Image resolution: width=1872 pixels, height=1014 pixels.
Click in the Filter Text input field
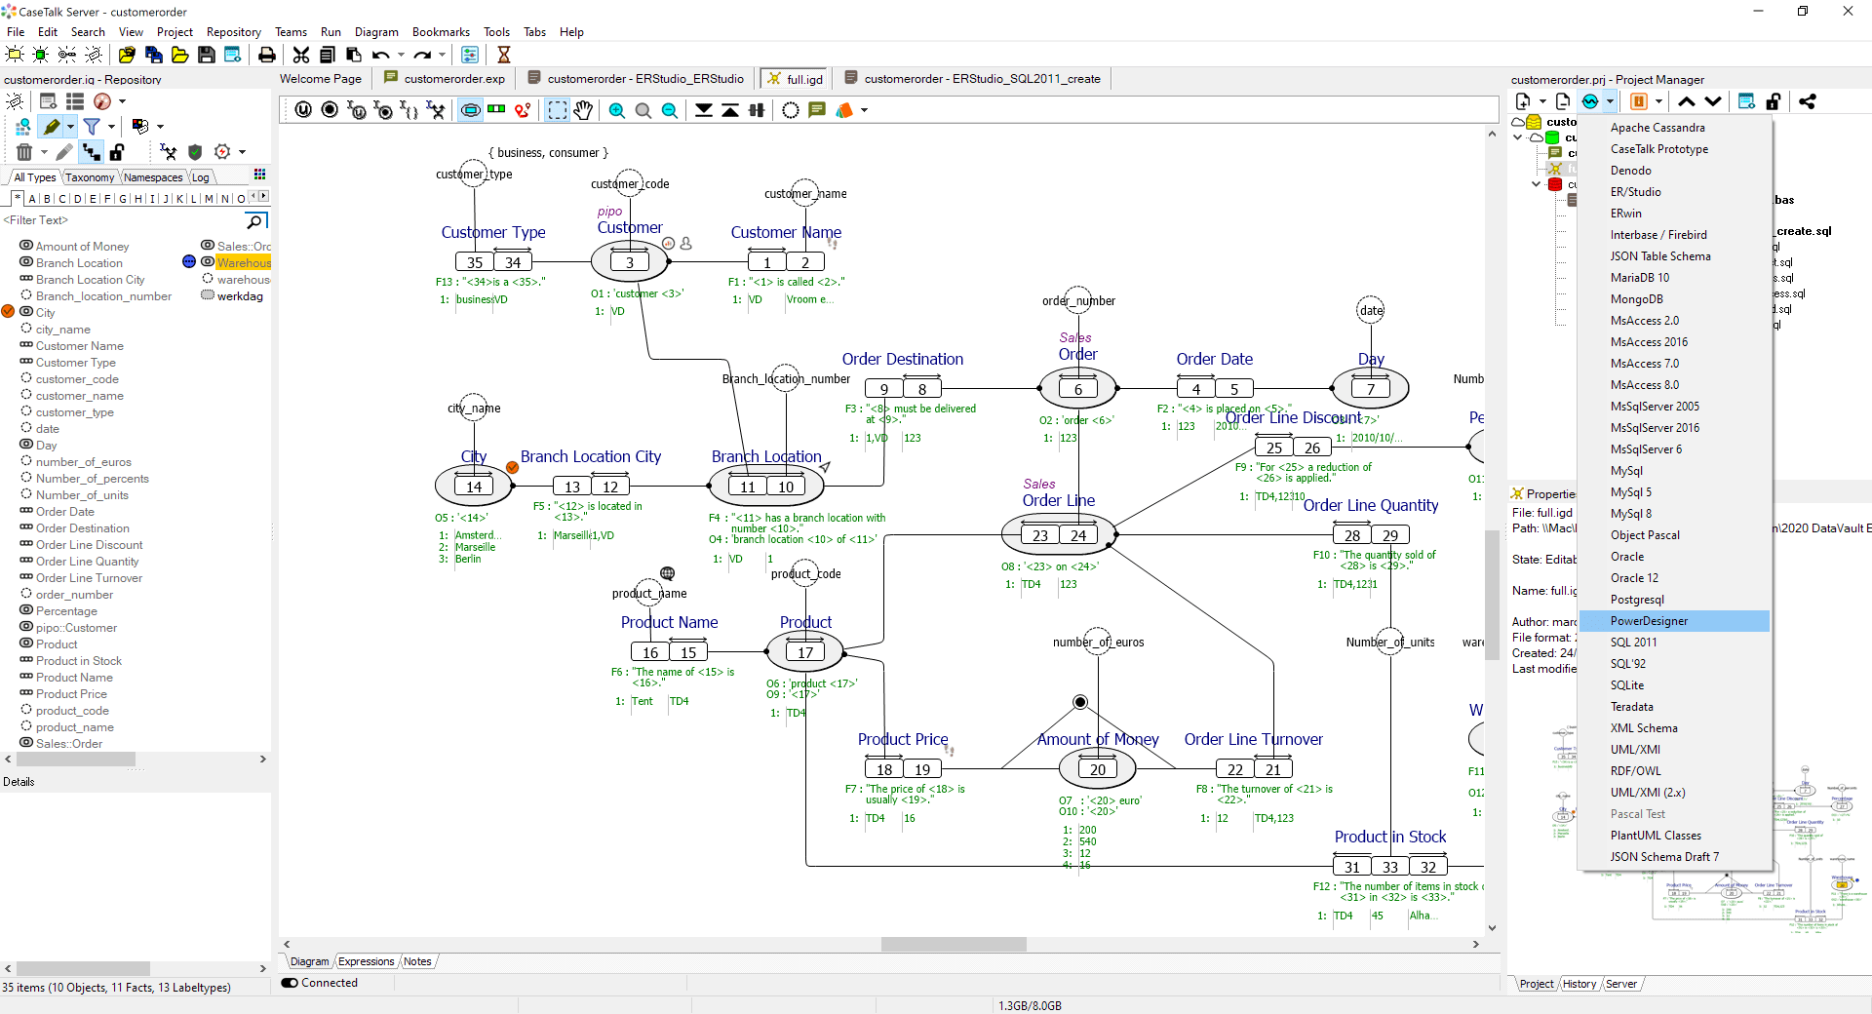pos(122,220)
